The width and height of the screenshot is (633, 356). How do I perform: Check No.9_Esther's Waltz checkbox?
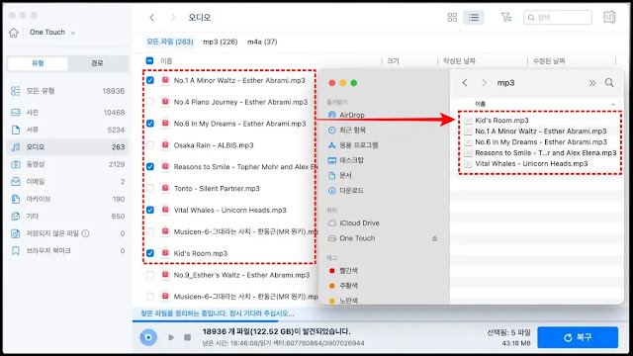150,275
